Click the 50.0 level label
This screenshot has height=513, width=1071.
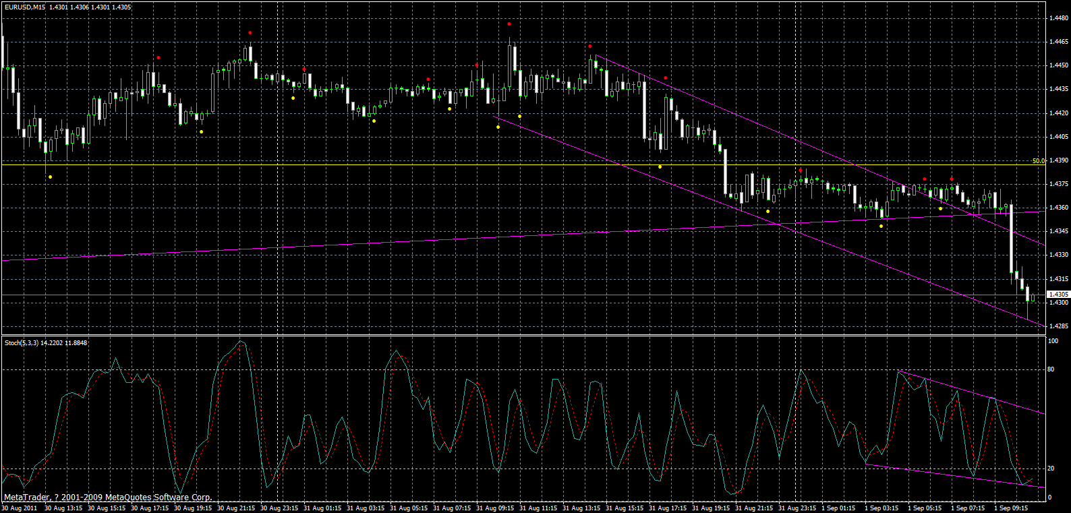1038,160
